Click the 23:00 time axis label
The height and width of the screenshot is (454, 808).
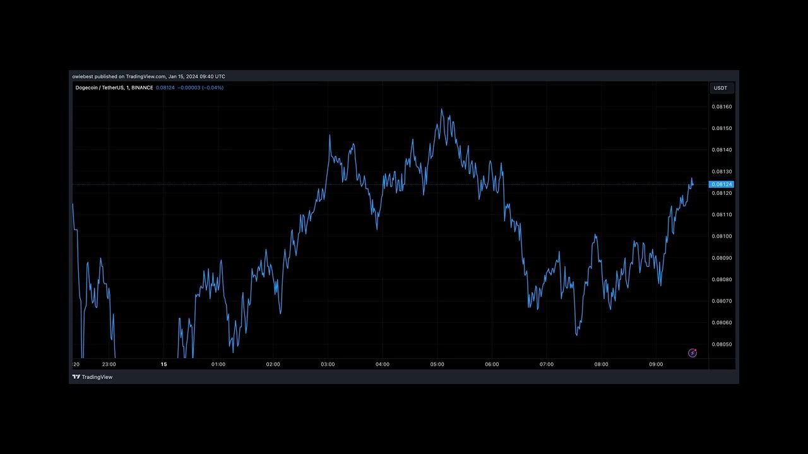[109, 364]
